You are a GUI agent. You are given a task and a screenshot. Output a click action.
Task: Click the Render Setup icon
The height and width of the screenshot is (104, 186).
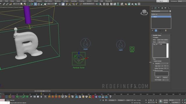(x=126, y=4)
